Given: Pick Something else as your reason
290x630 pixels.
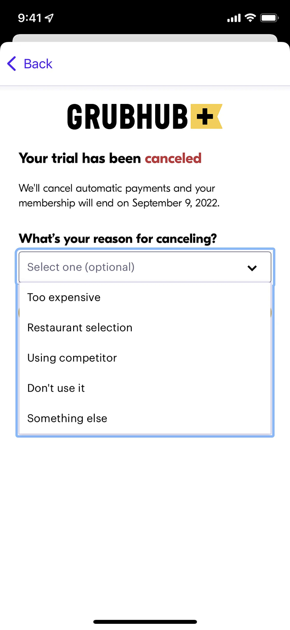Looking at the screenshot, I should point(67,418).
